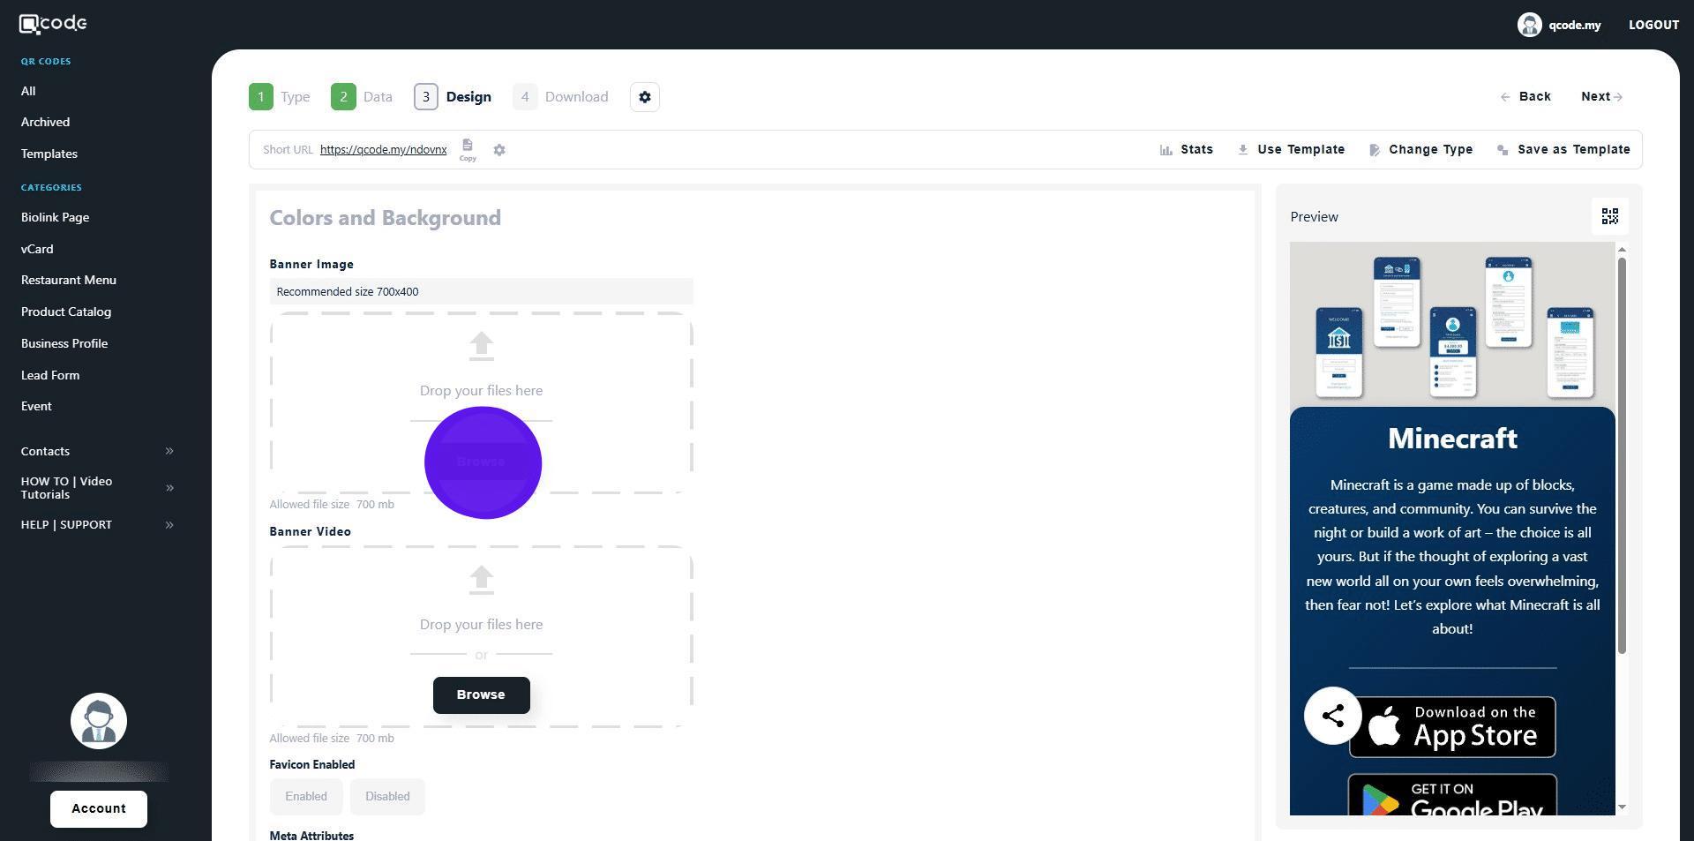Image resolution: width=1694 pixels, height=841 pixels.
Task: Click Change Type
Action: coord(1420,150)
